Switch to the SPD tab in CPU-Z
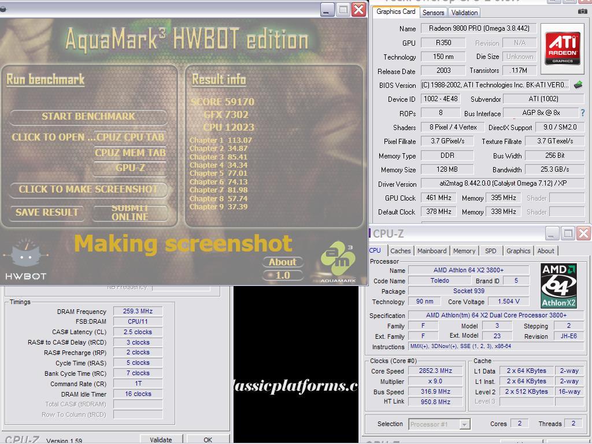The height and width of the screenshot is (444, 592). (490, 251)
